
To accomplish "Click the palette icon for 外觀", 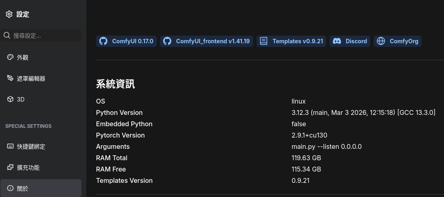I will coord(11,57).
